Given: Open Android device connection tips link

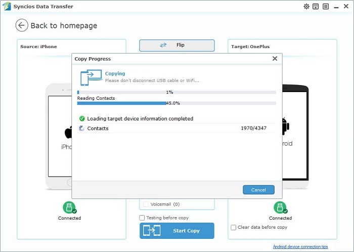Looking at the screenshot, I should click(300, 246).
